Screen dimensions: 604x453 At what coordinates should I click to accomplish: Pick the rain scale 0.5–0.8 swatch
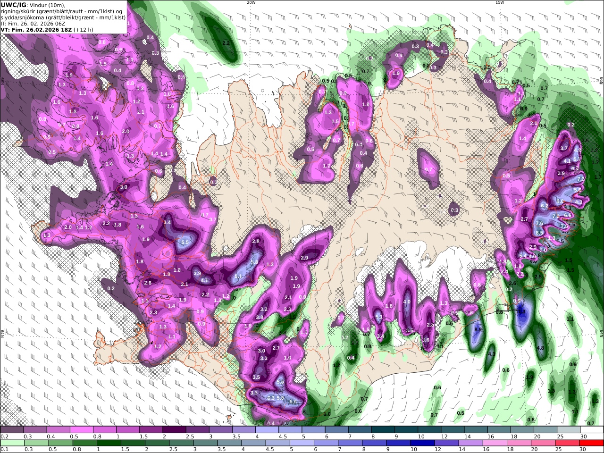click(x=60, y=443)
